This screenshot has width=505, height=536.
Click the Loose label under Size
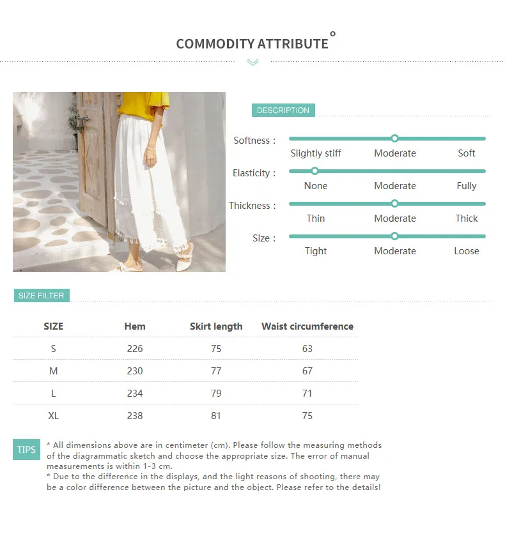(x=467, y=251)
